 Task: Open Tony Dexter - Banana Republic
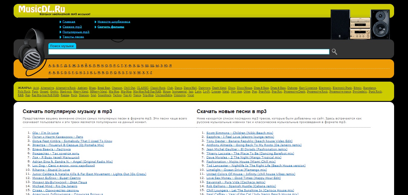click(x=249, y=141)
